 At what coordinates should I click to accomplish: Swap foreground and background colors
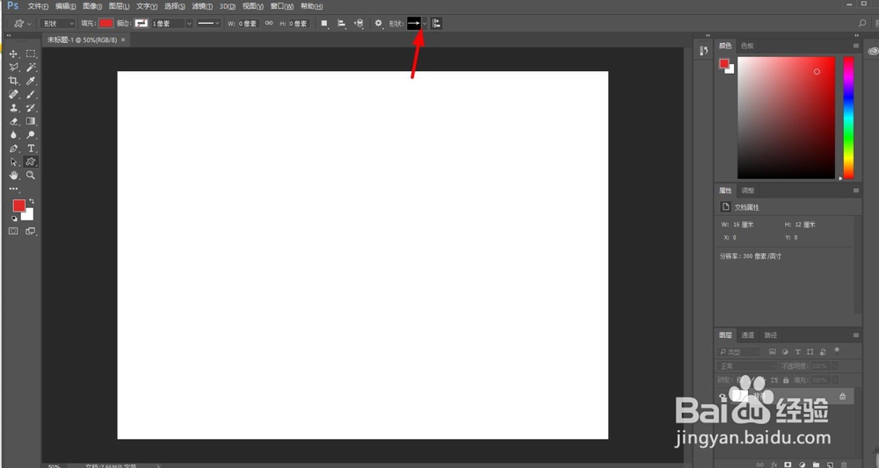point(32,201)
